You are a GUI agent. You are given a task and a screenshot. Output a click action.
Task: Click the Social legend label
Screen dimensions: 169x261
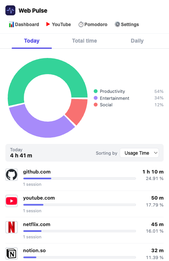click(x=106, y=105)
